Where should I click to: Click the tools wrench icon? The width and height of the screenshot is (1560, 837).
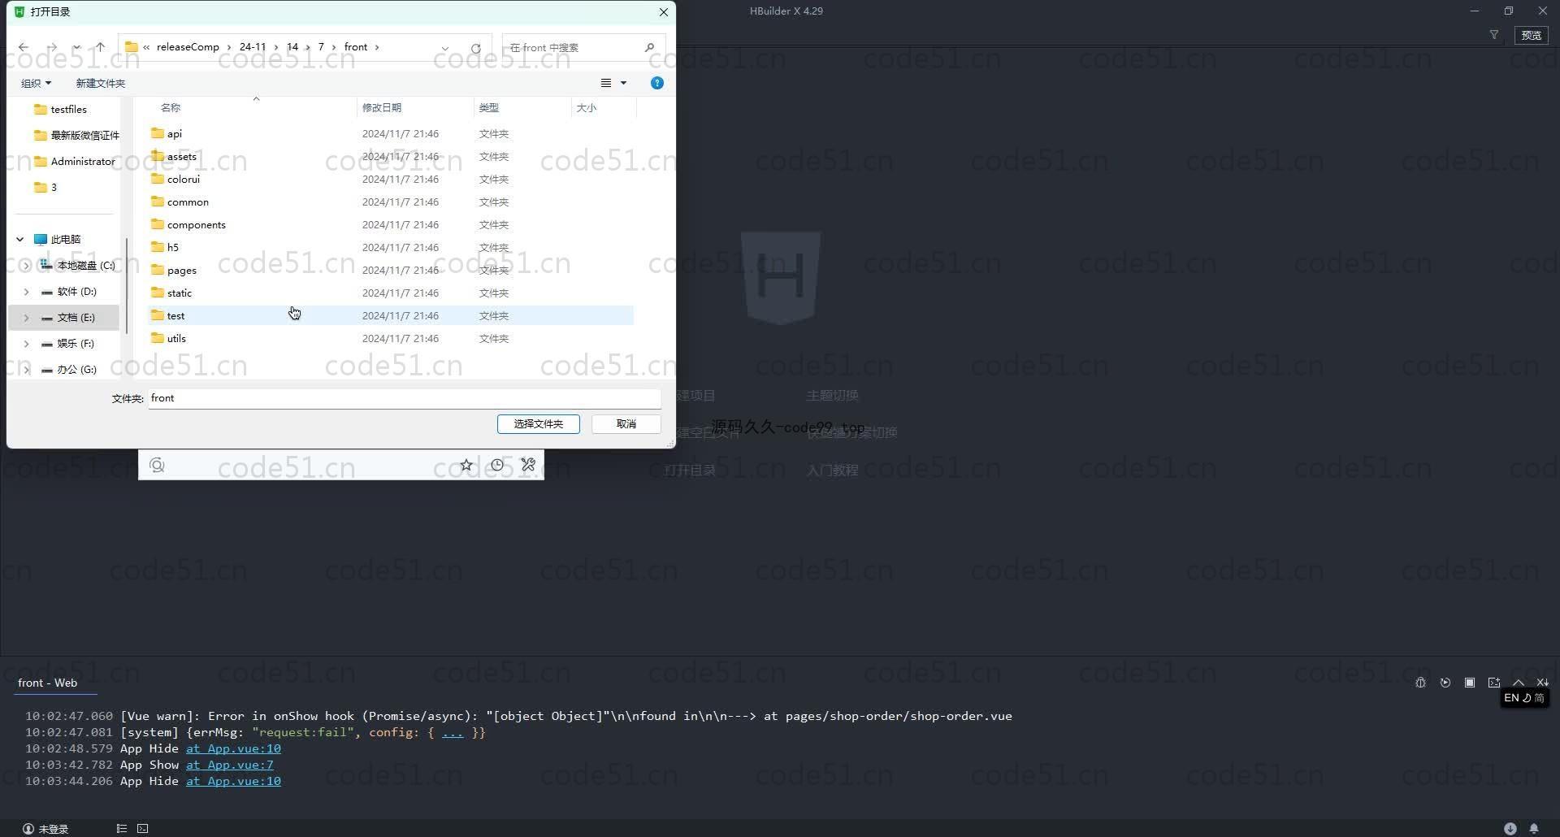tap(528, 465)
